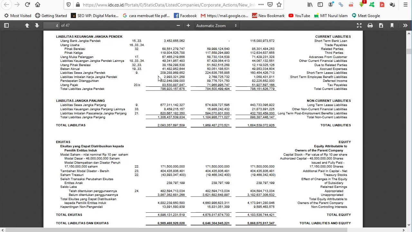Click the gray spheres extension icon
This screenshot has height=232, width=412.
pyautogui.click(x=392, y=5)
